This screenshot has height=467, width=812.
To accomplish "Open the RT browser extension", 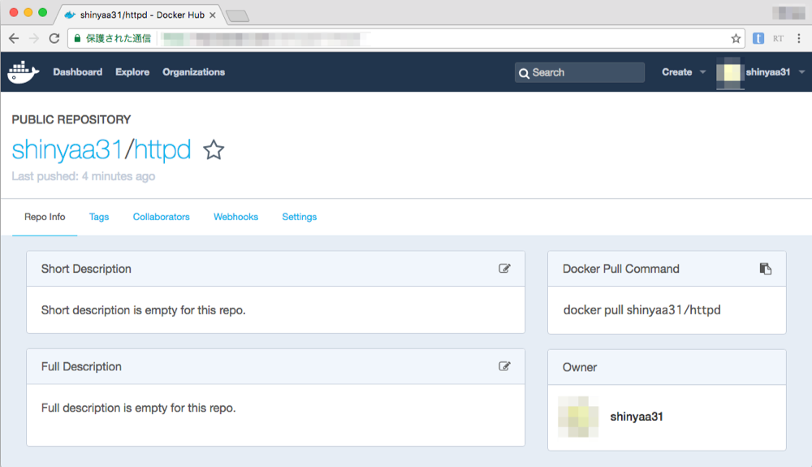I will [x=778, y=38].
